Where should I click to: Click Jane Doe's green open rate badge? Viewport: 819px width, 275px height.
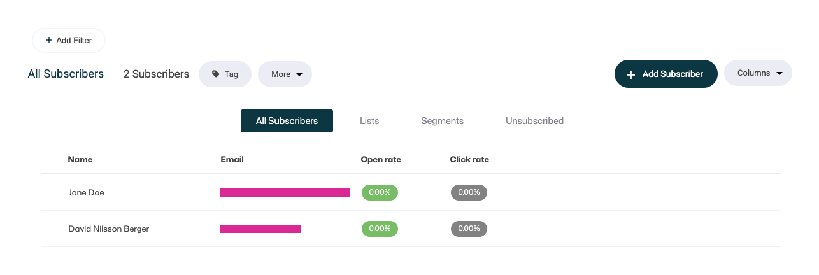(380, 192)
